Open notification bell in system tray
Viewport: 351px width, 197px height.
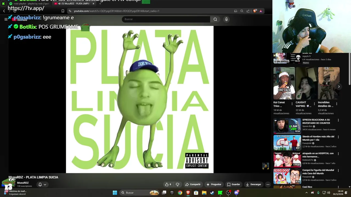click(346, 193)
